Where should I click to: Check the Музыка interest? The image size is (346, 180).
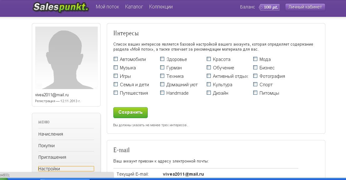pyautogui.click(x=116, y=67)
